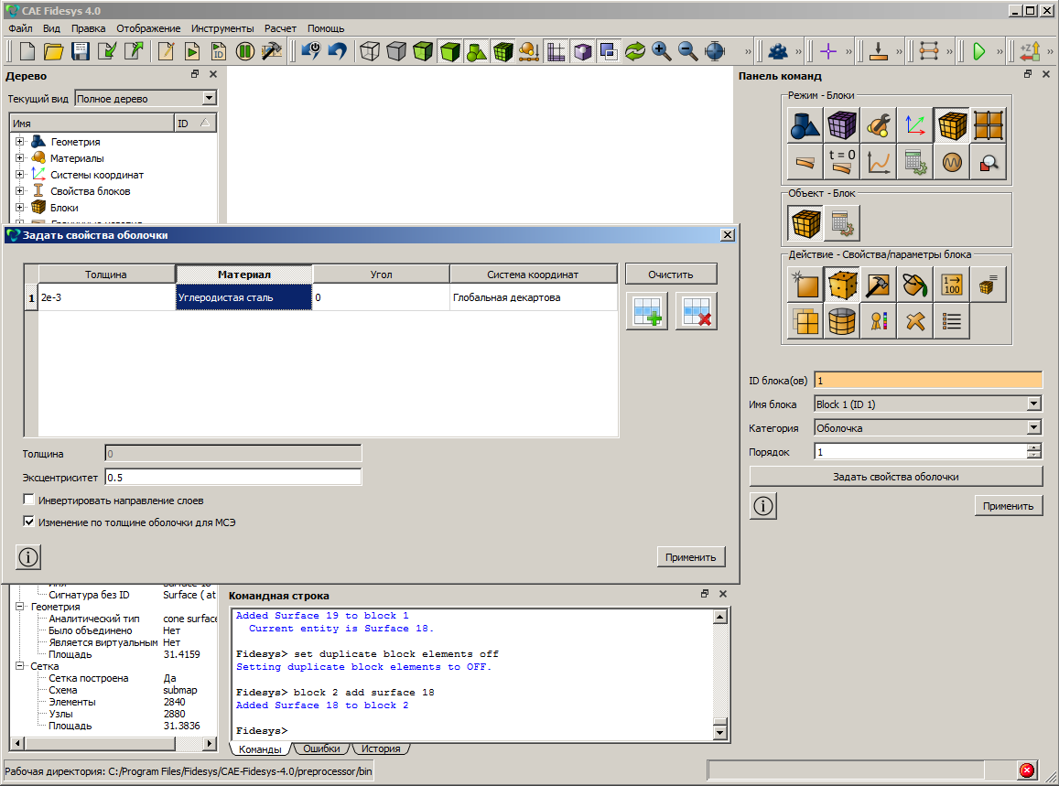1059x786 pixels.
Task: Sort tree by the ID column header
Action: click(x=195, y=123)
